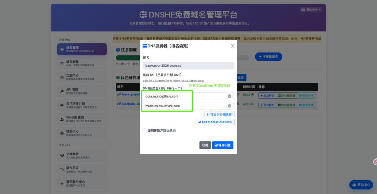Open 域名转赠 in the sidebar
This screenshot has width=377, height=194.
[x=82, y=63]
